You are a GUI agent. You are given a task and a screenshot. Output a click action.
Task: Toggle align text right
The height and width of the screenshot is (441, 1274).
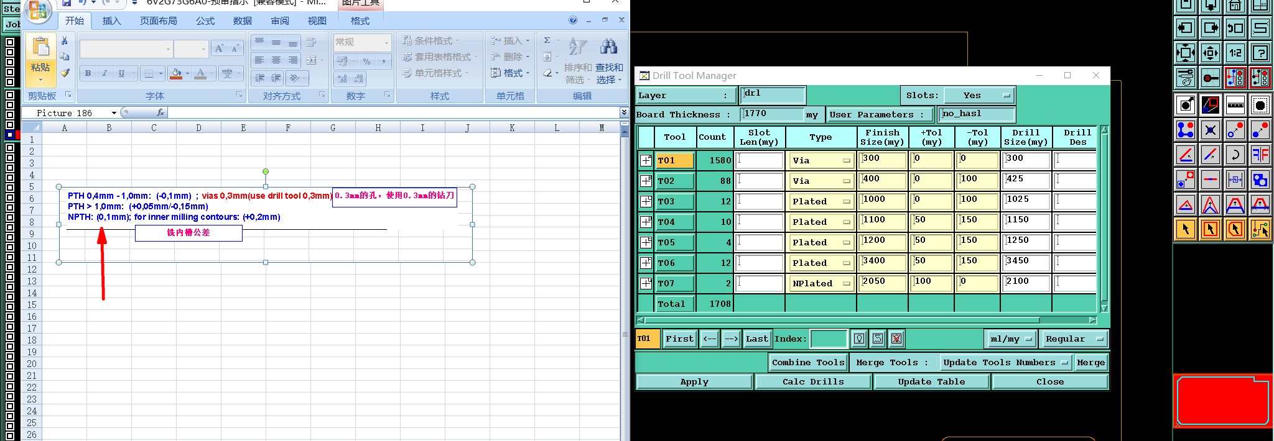tap(292, 60)
